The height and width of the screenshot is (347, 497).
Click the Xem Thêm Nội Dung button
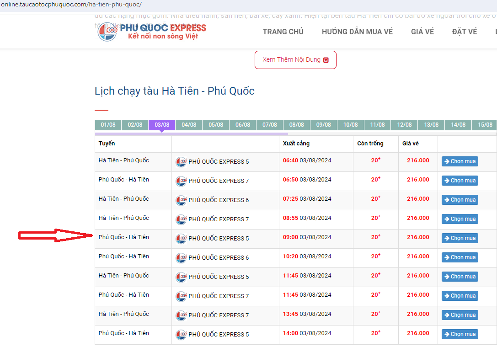tap(295, 60)
